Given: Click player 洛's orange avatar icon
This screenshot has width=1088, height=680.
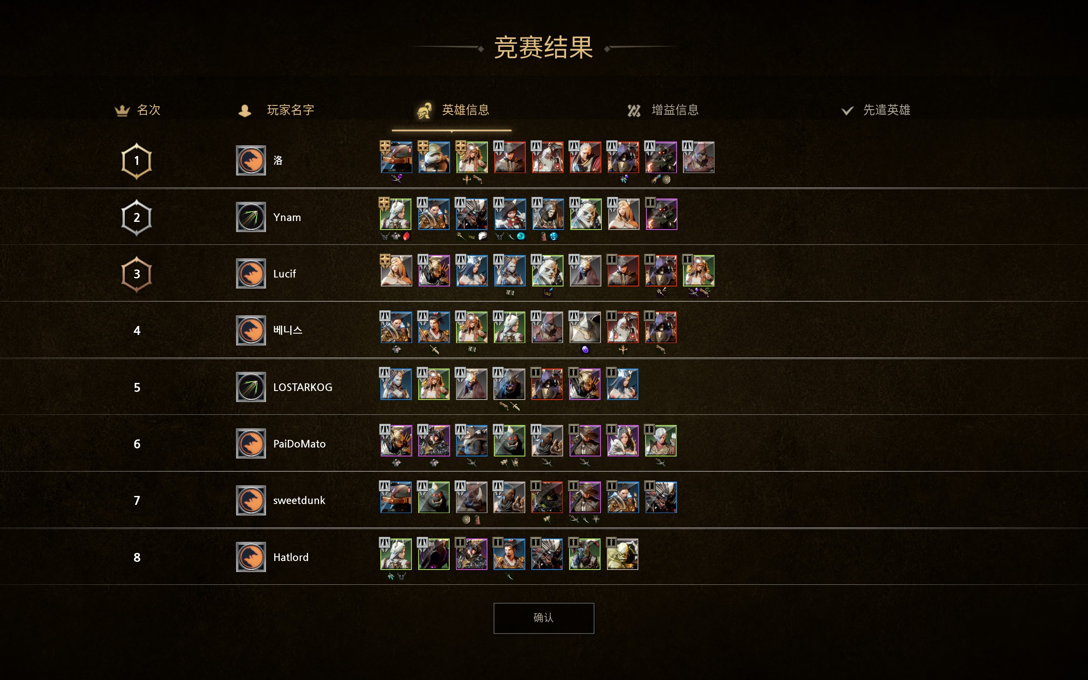Looking at the screenshot, I should [x=251, y=161].
